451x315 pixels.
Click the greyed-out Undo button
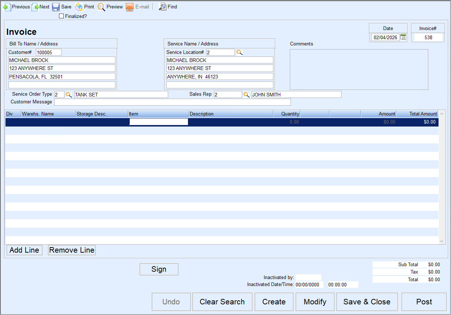click(x=171, y=302)
